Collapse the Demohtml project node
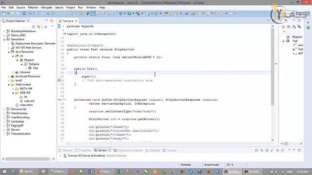 (x=4, y=39)
